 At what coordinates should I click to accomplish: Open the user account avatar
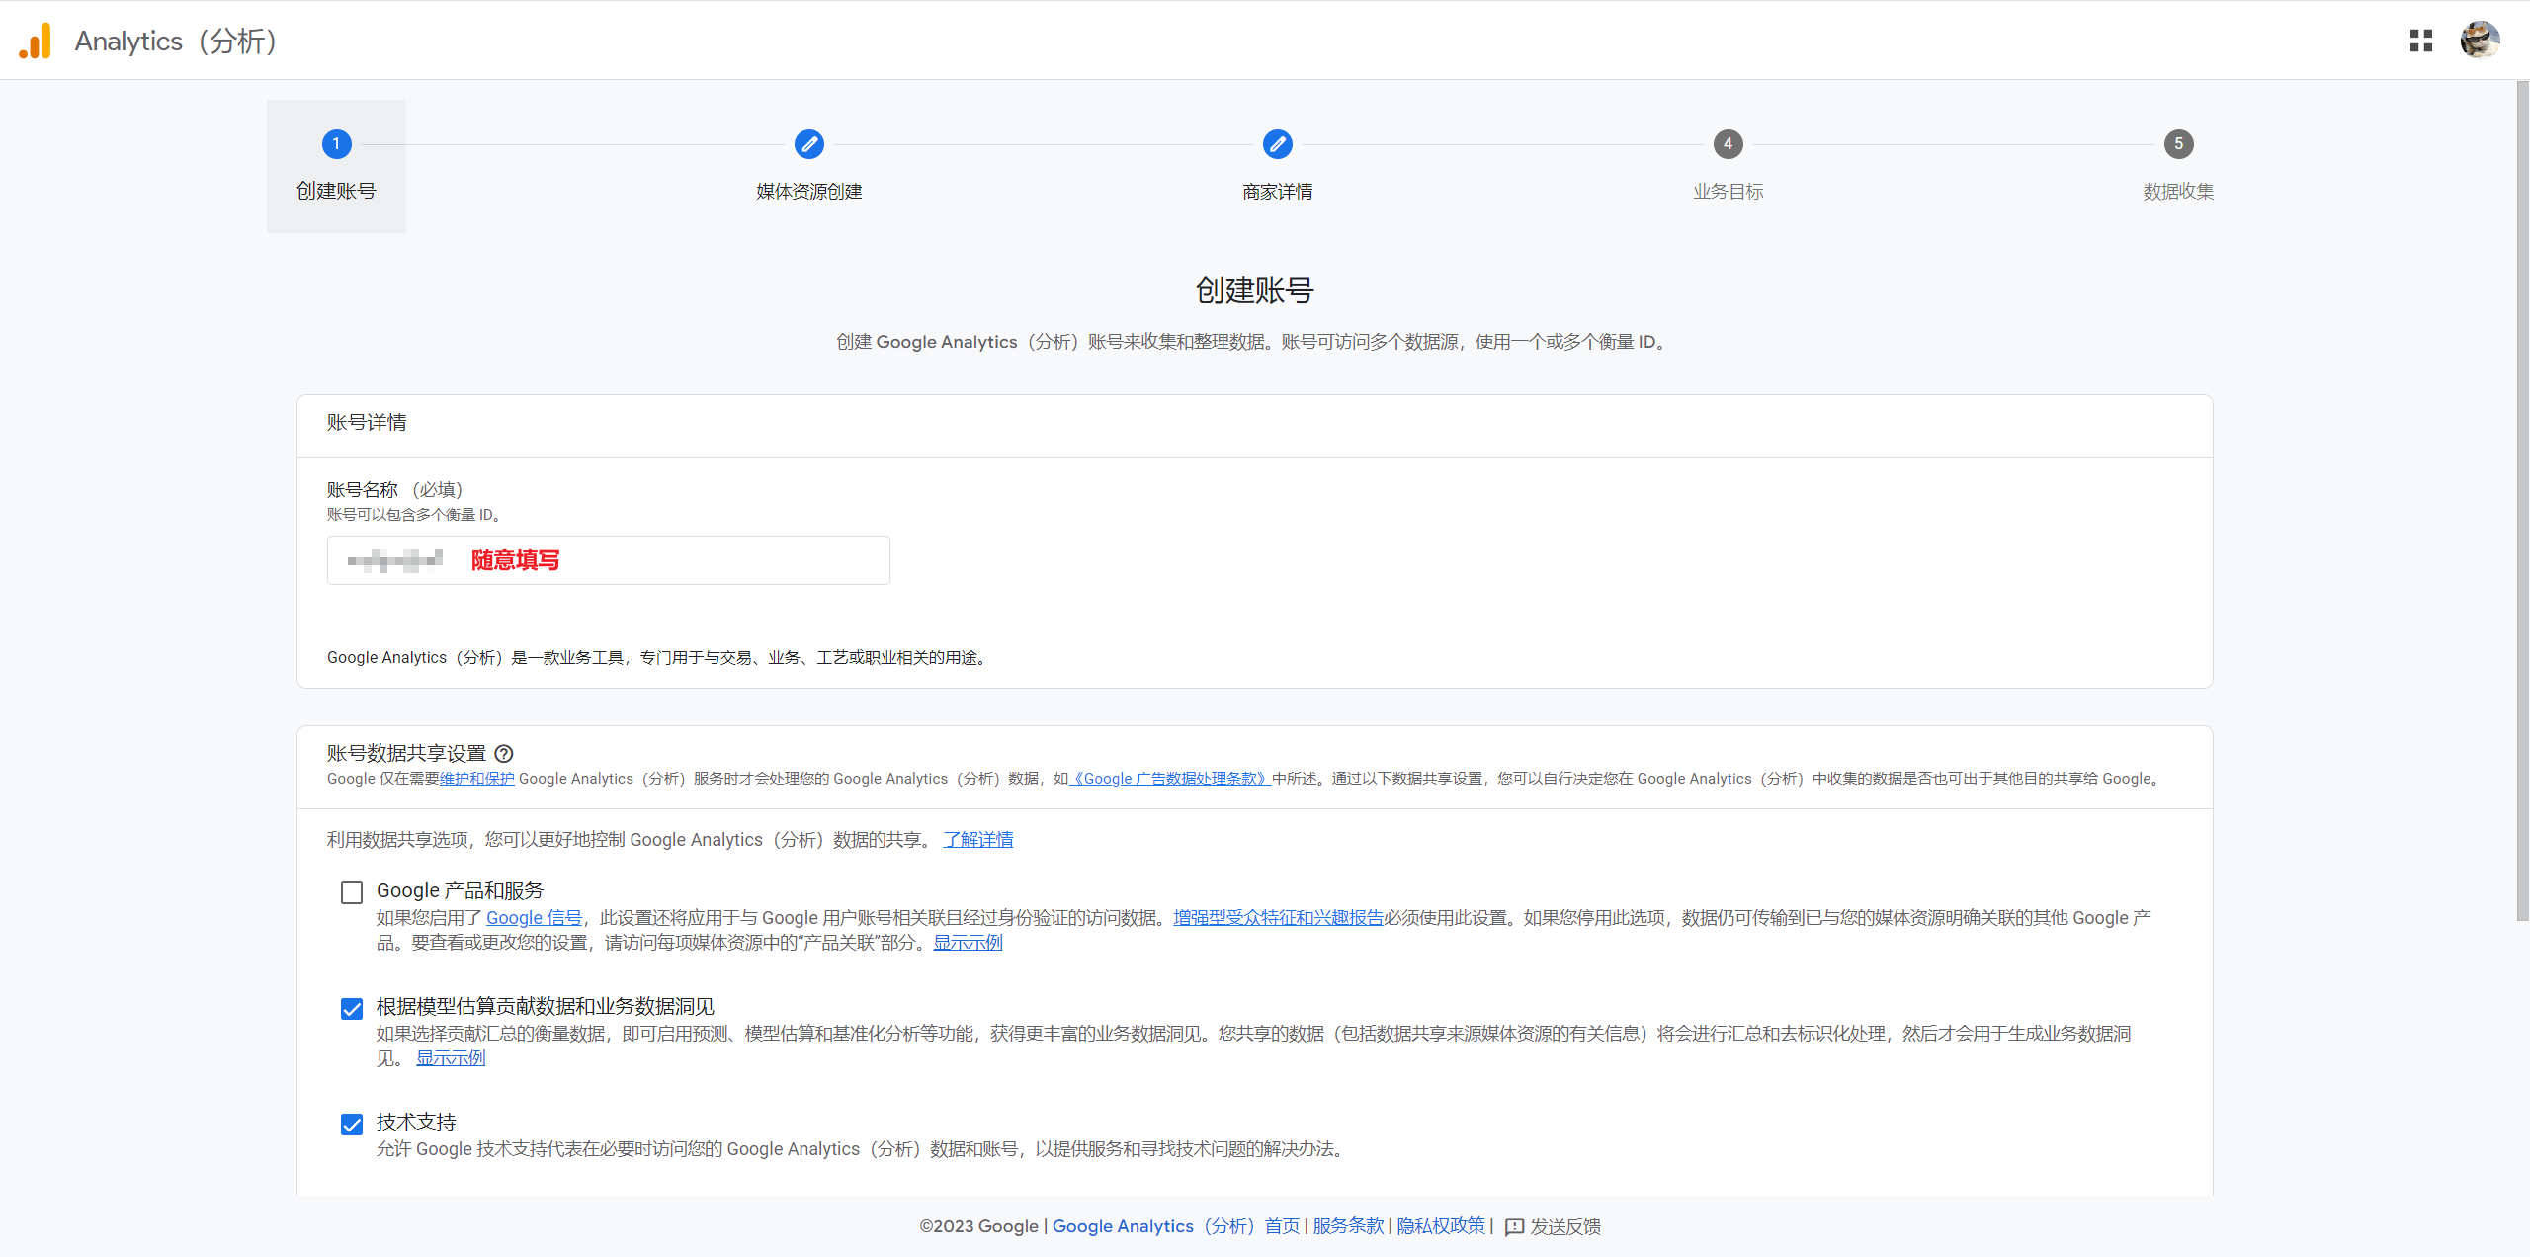(2480, 41)
